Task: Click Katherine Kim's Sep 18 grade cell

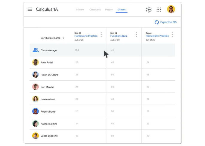Action: [77, 124]
